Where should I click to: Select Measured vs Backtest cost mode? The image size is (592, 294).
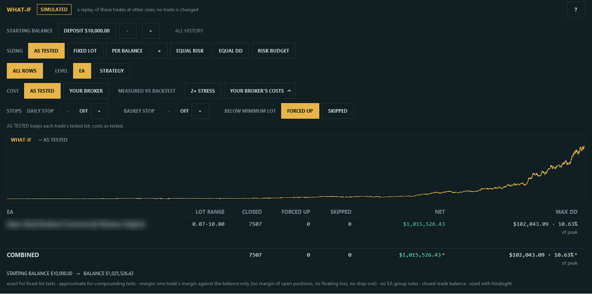[x=147, y=91]
